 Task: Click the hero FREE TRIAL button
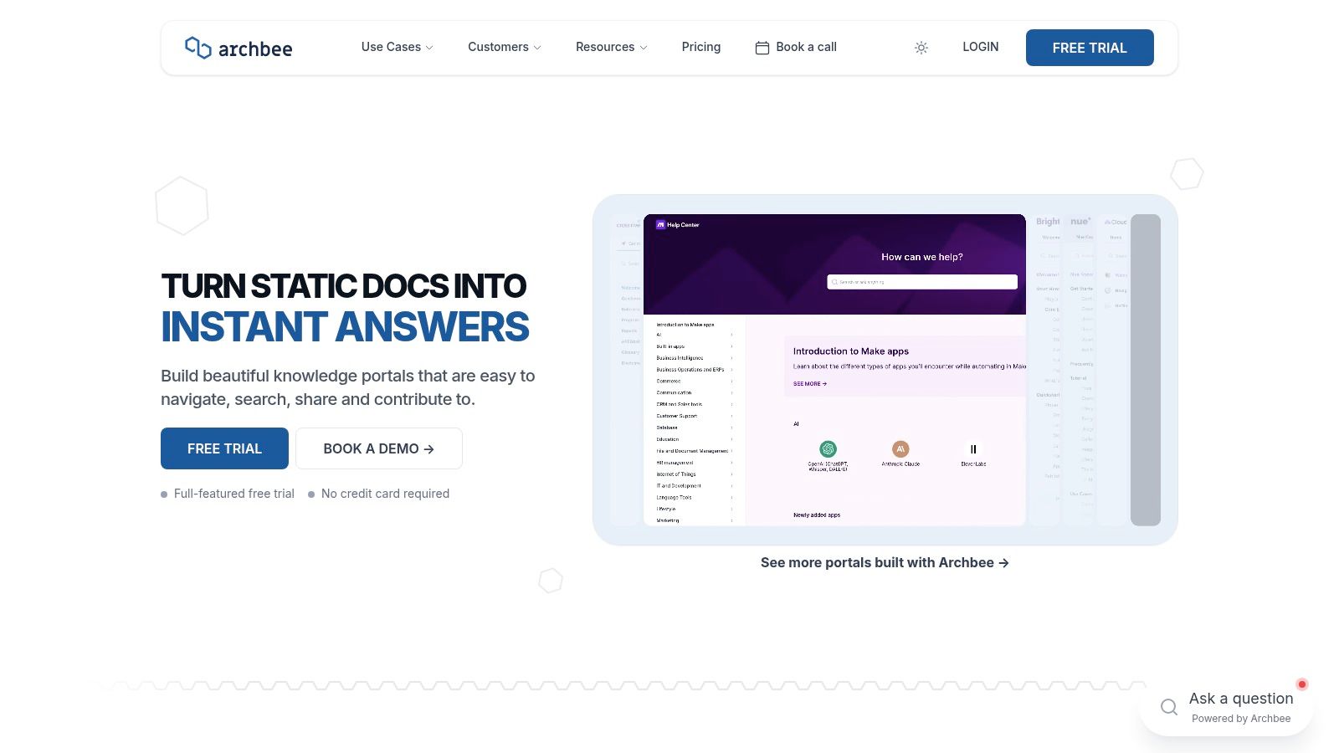(224, 448)
